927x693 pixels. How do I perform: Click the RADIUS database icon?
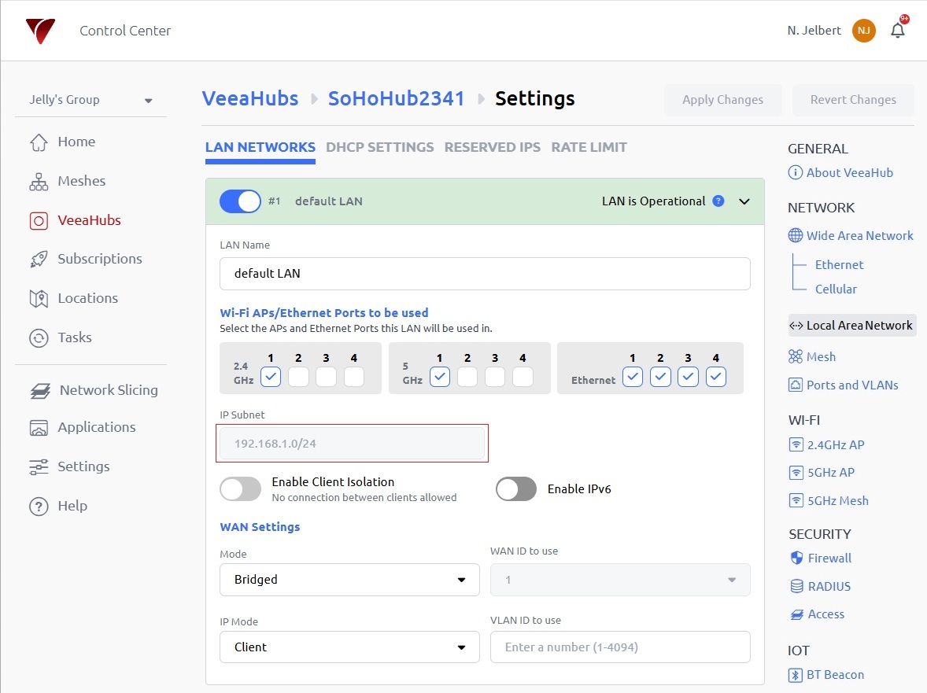pyautogui.click(x=797, y=586)
